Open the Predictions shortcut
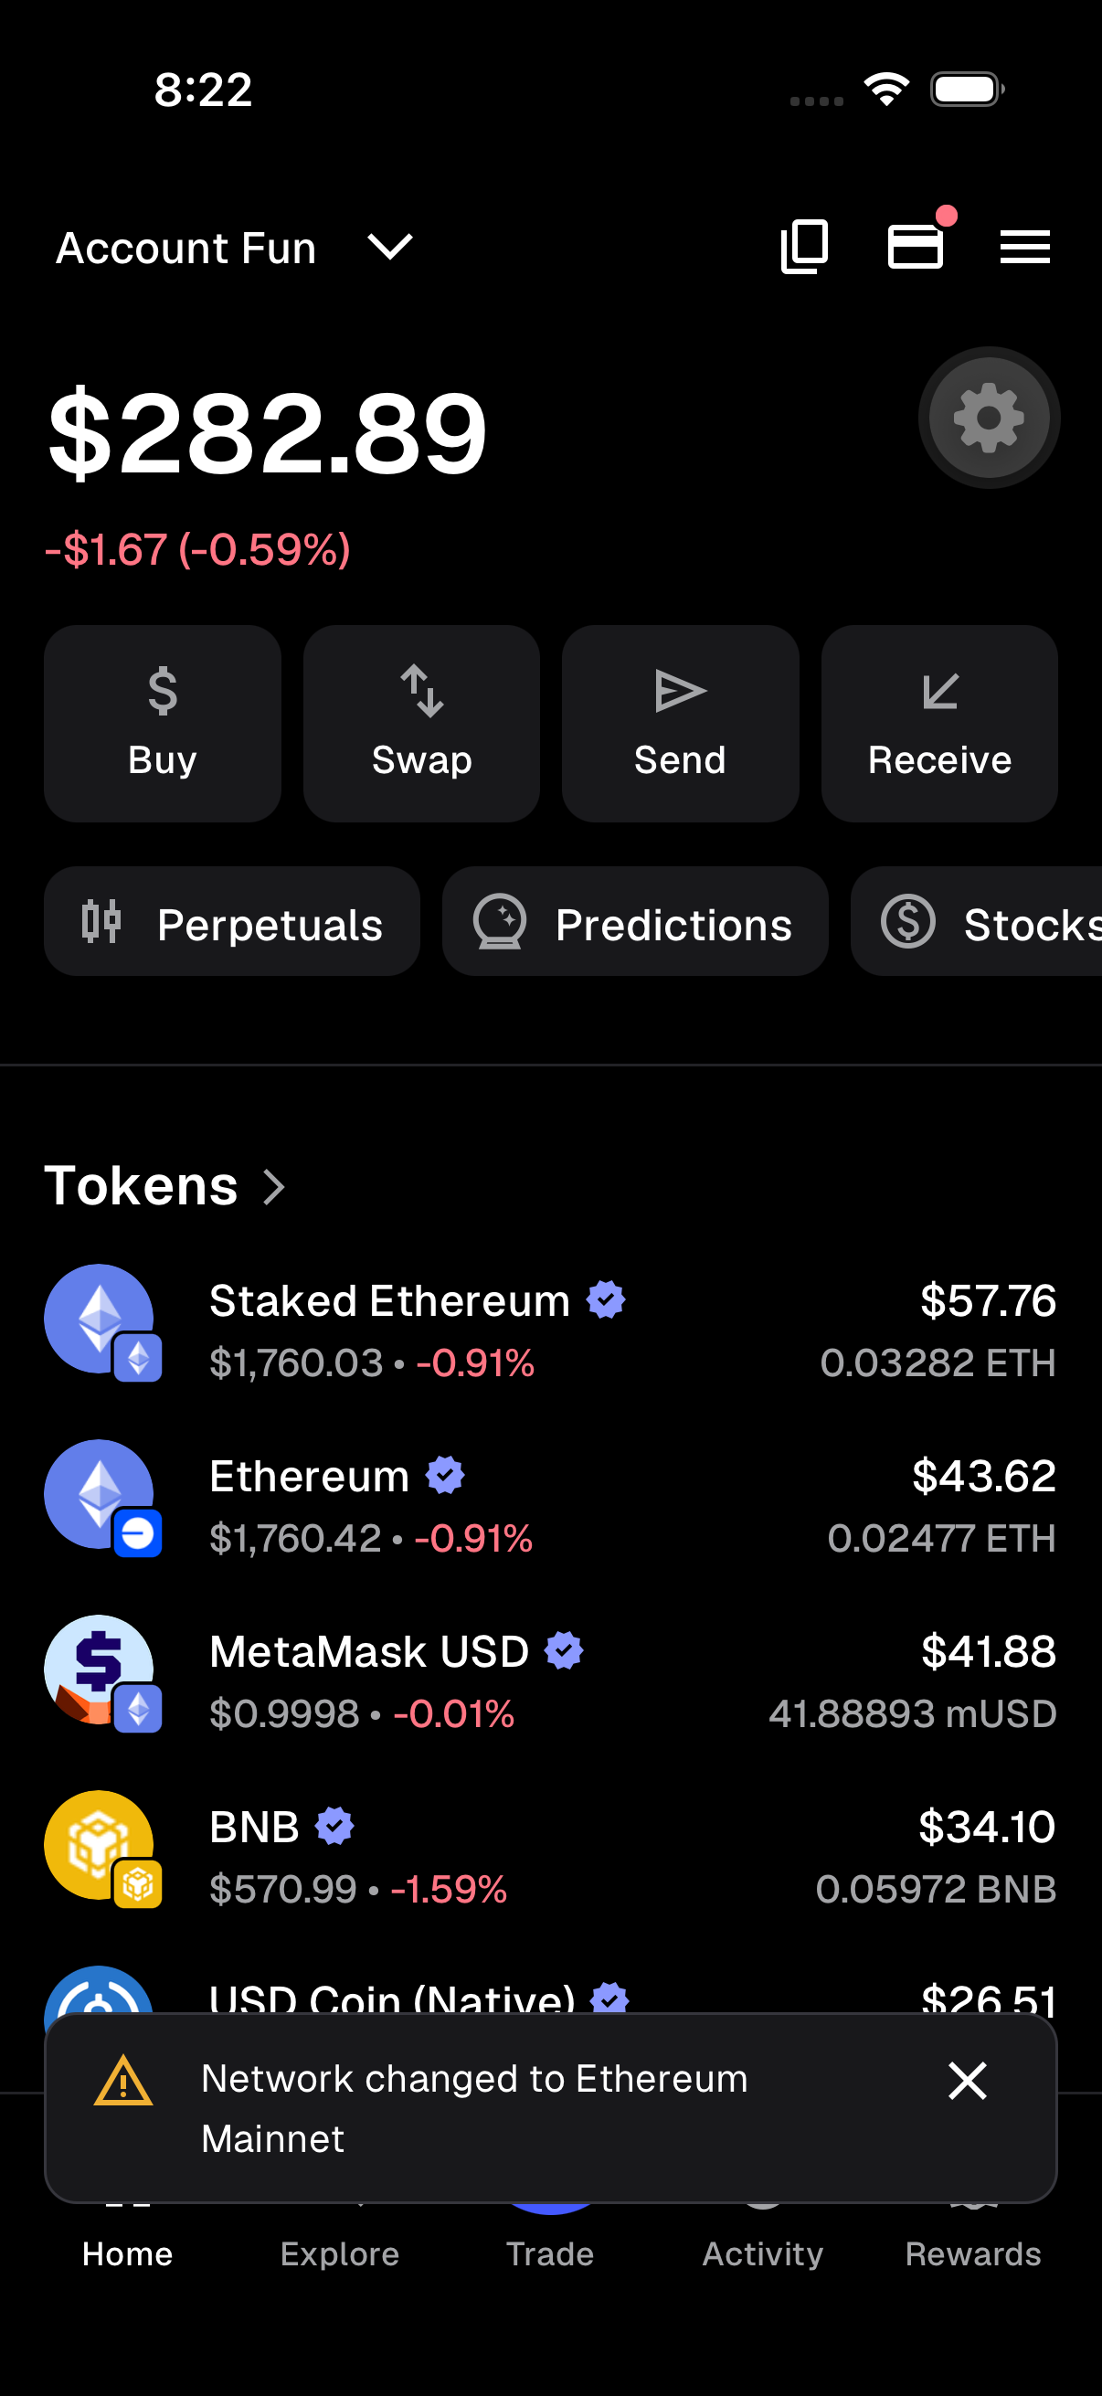The image size is (1102, 2396). pos(634,921)
